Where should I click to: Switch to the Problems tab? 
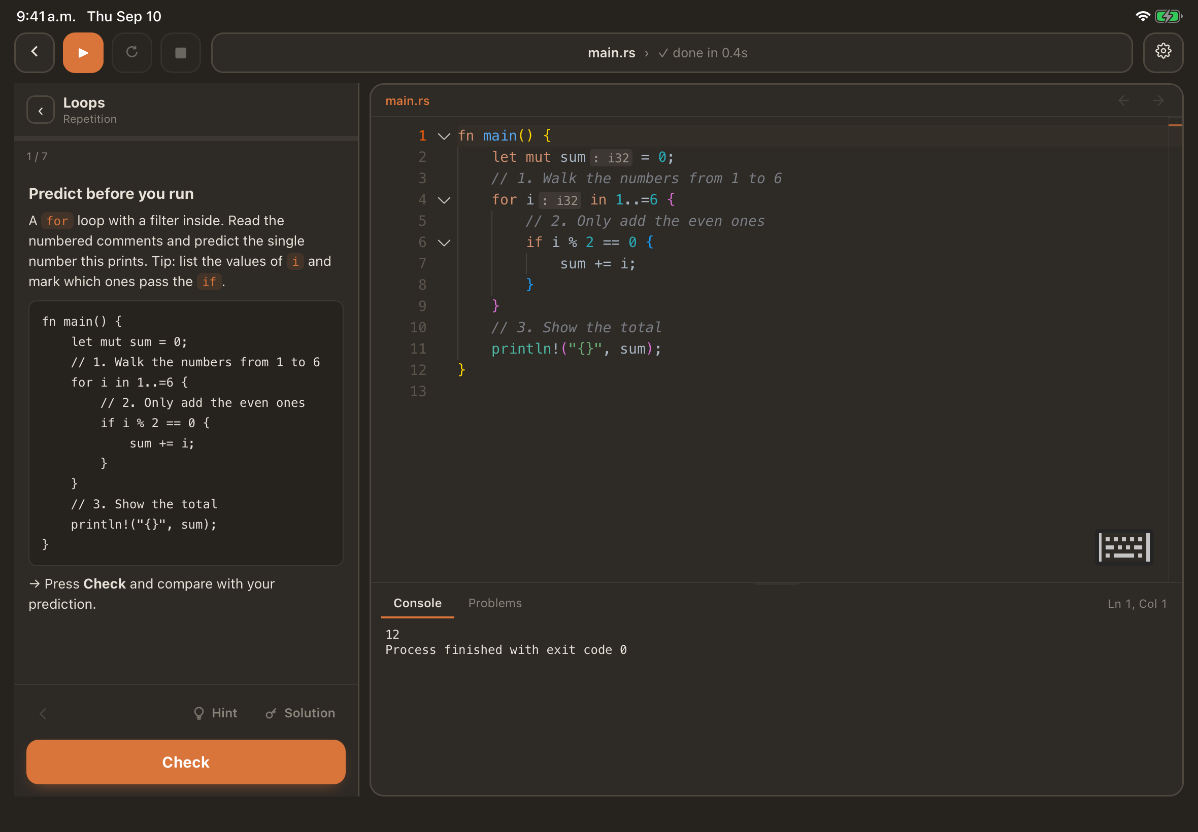(x=494, y=603)
